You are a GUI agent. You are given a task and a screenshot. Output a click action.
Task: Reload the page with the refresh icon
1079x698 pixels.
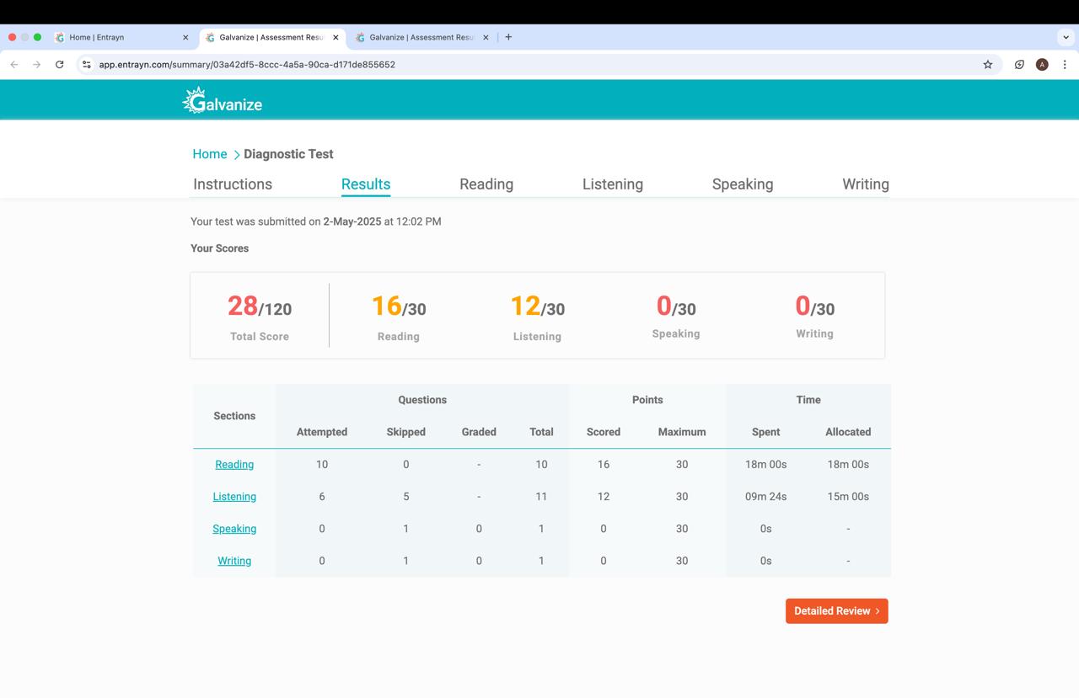click(59, 64)
